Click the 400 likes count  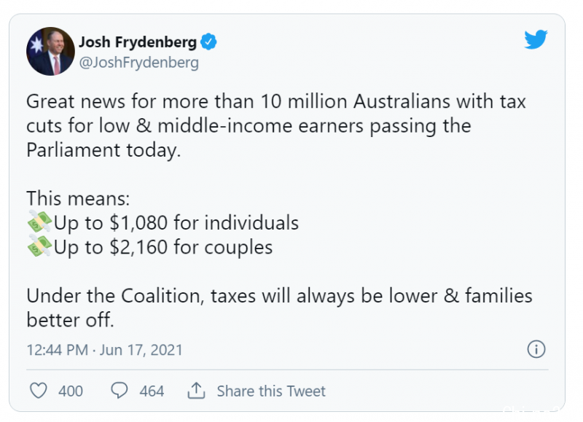click(71, 391)
